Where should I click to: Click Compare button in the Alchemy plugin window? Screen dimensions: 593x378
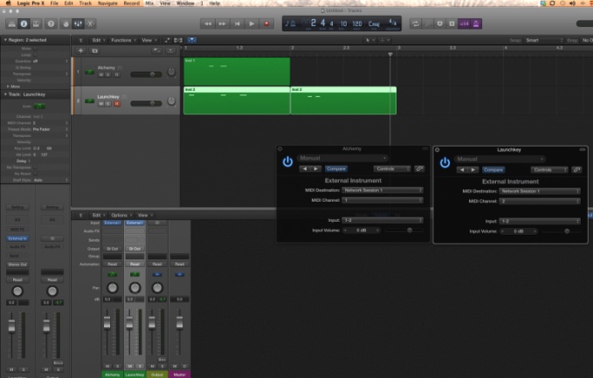335,168
